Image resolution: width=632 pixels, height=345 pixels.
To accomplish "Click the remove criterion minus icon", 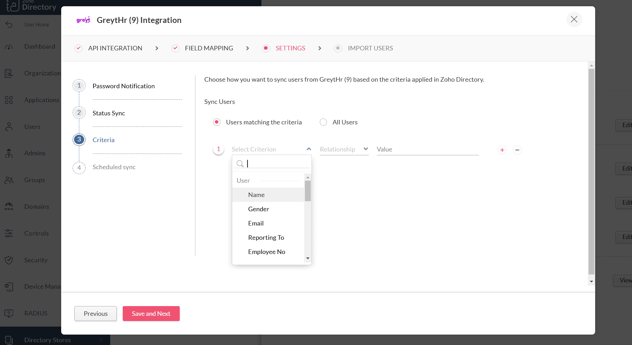I will click(x=517, y=150).
